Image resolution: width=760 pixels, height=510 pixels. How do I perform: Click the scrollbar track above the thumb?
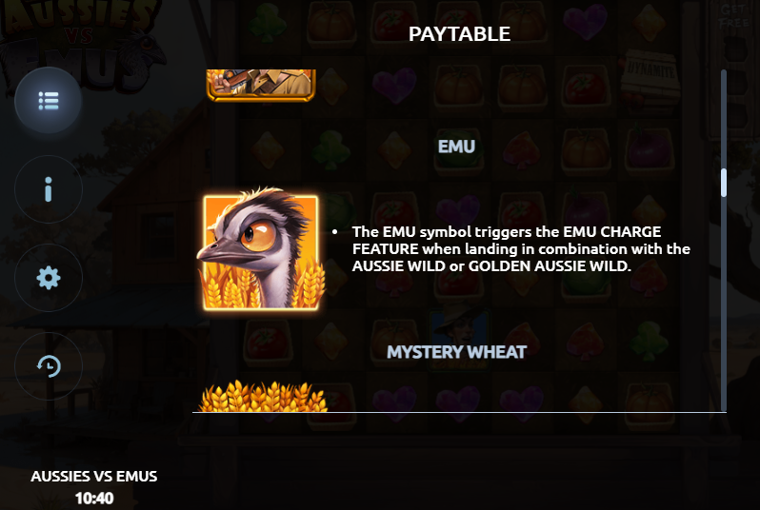click(723, 119)
